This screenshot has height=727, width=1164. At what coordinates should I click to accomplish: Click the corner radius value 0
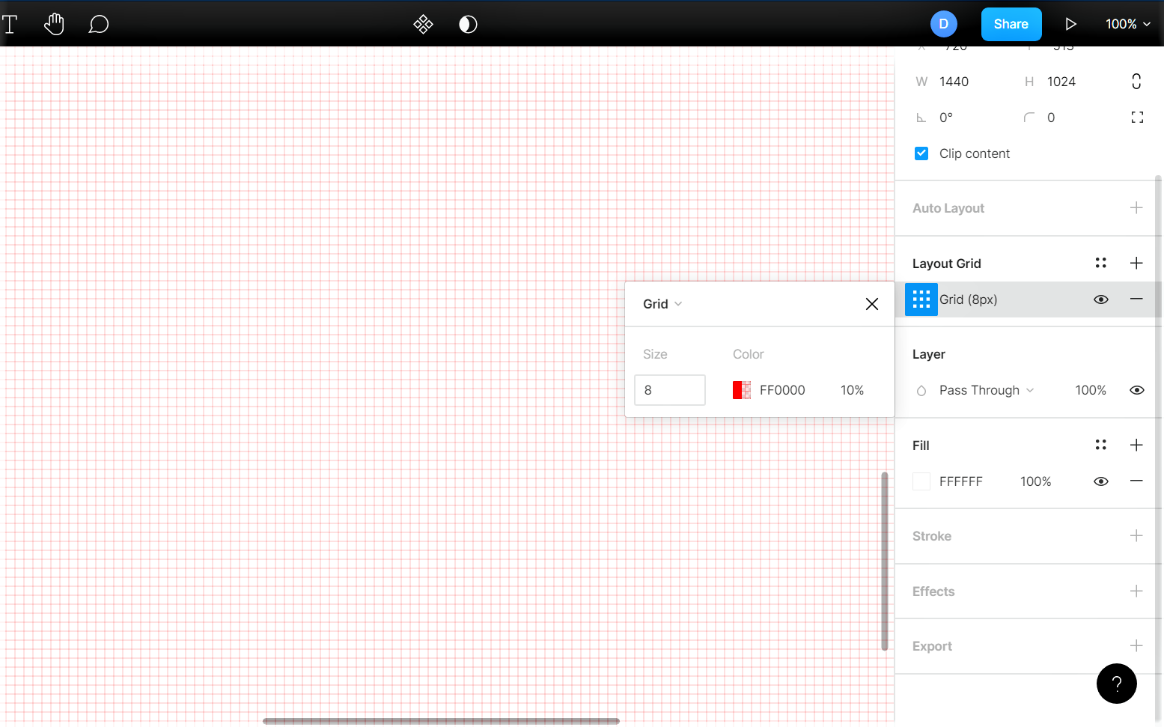click(1051, 118)
